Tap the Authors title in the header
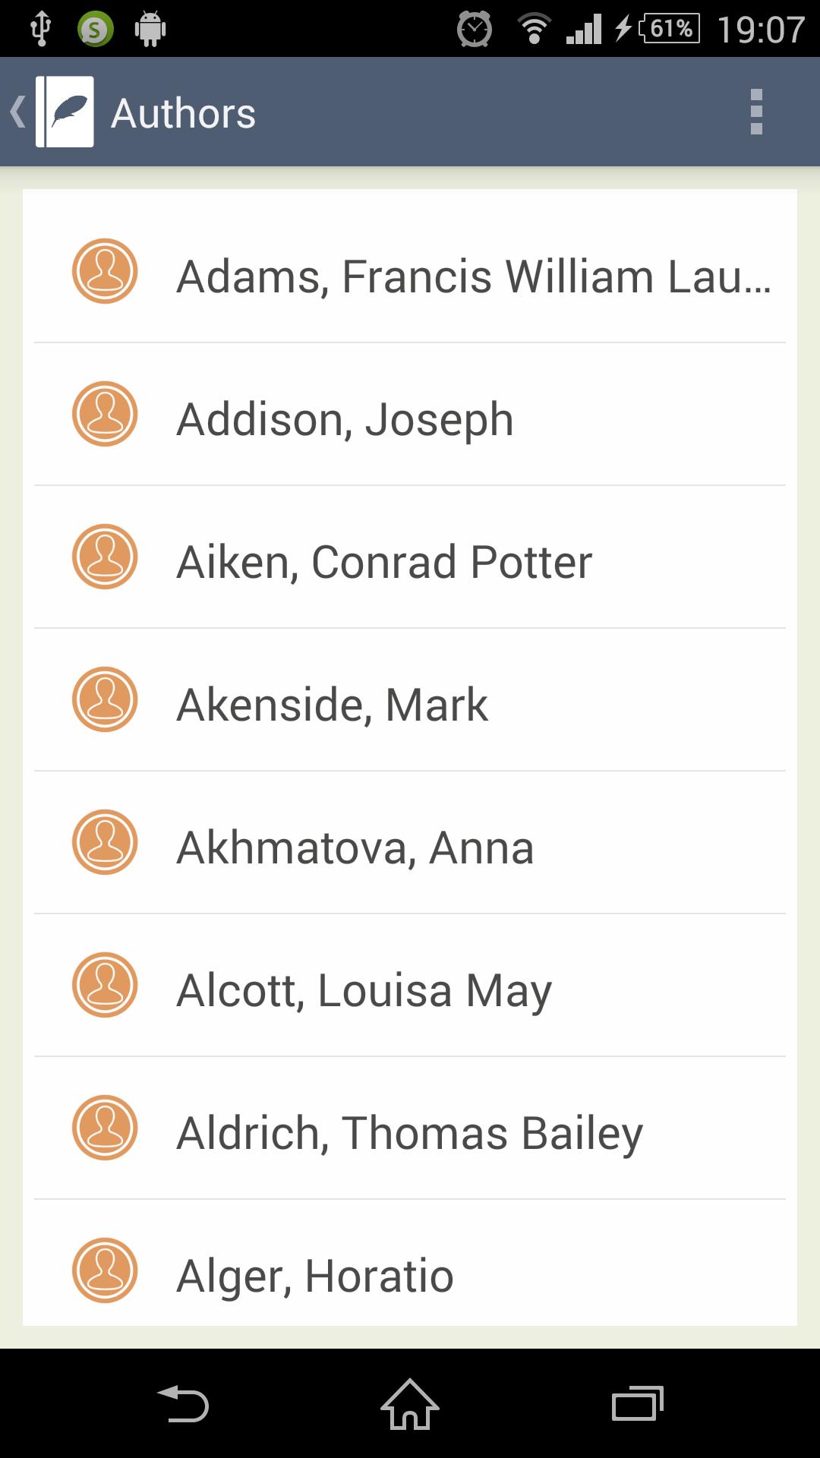 183,113
